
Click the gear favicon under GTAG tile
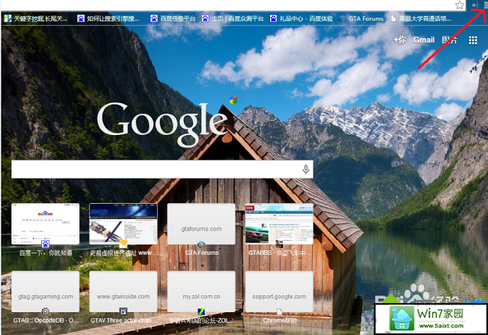(46, 311)
